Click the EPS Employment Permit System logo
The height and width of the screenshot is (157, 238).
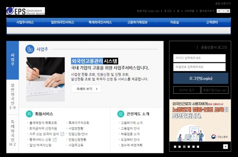[x=25, y=11]
